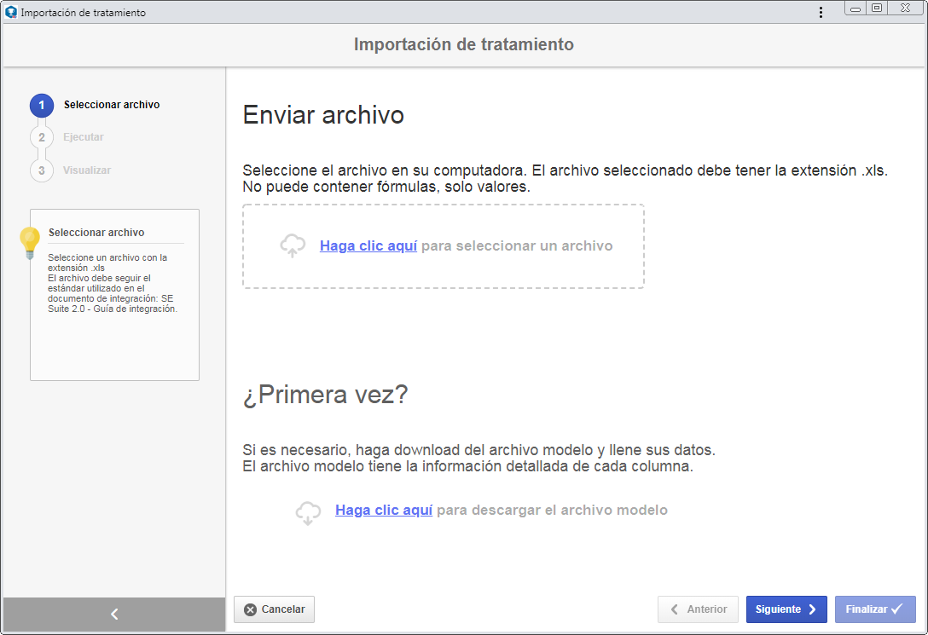Select step 1 circle 'Seleccionar archivo'

pos(42,105)
